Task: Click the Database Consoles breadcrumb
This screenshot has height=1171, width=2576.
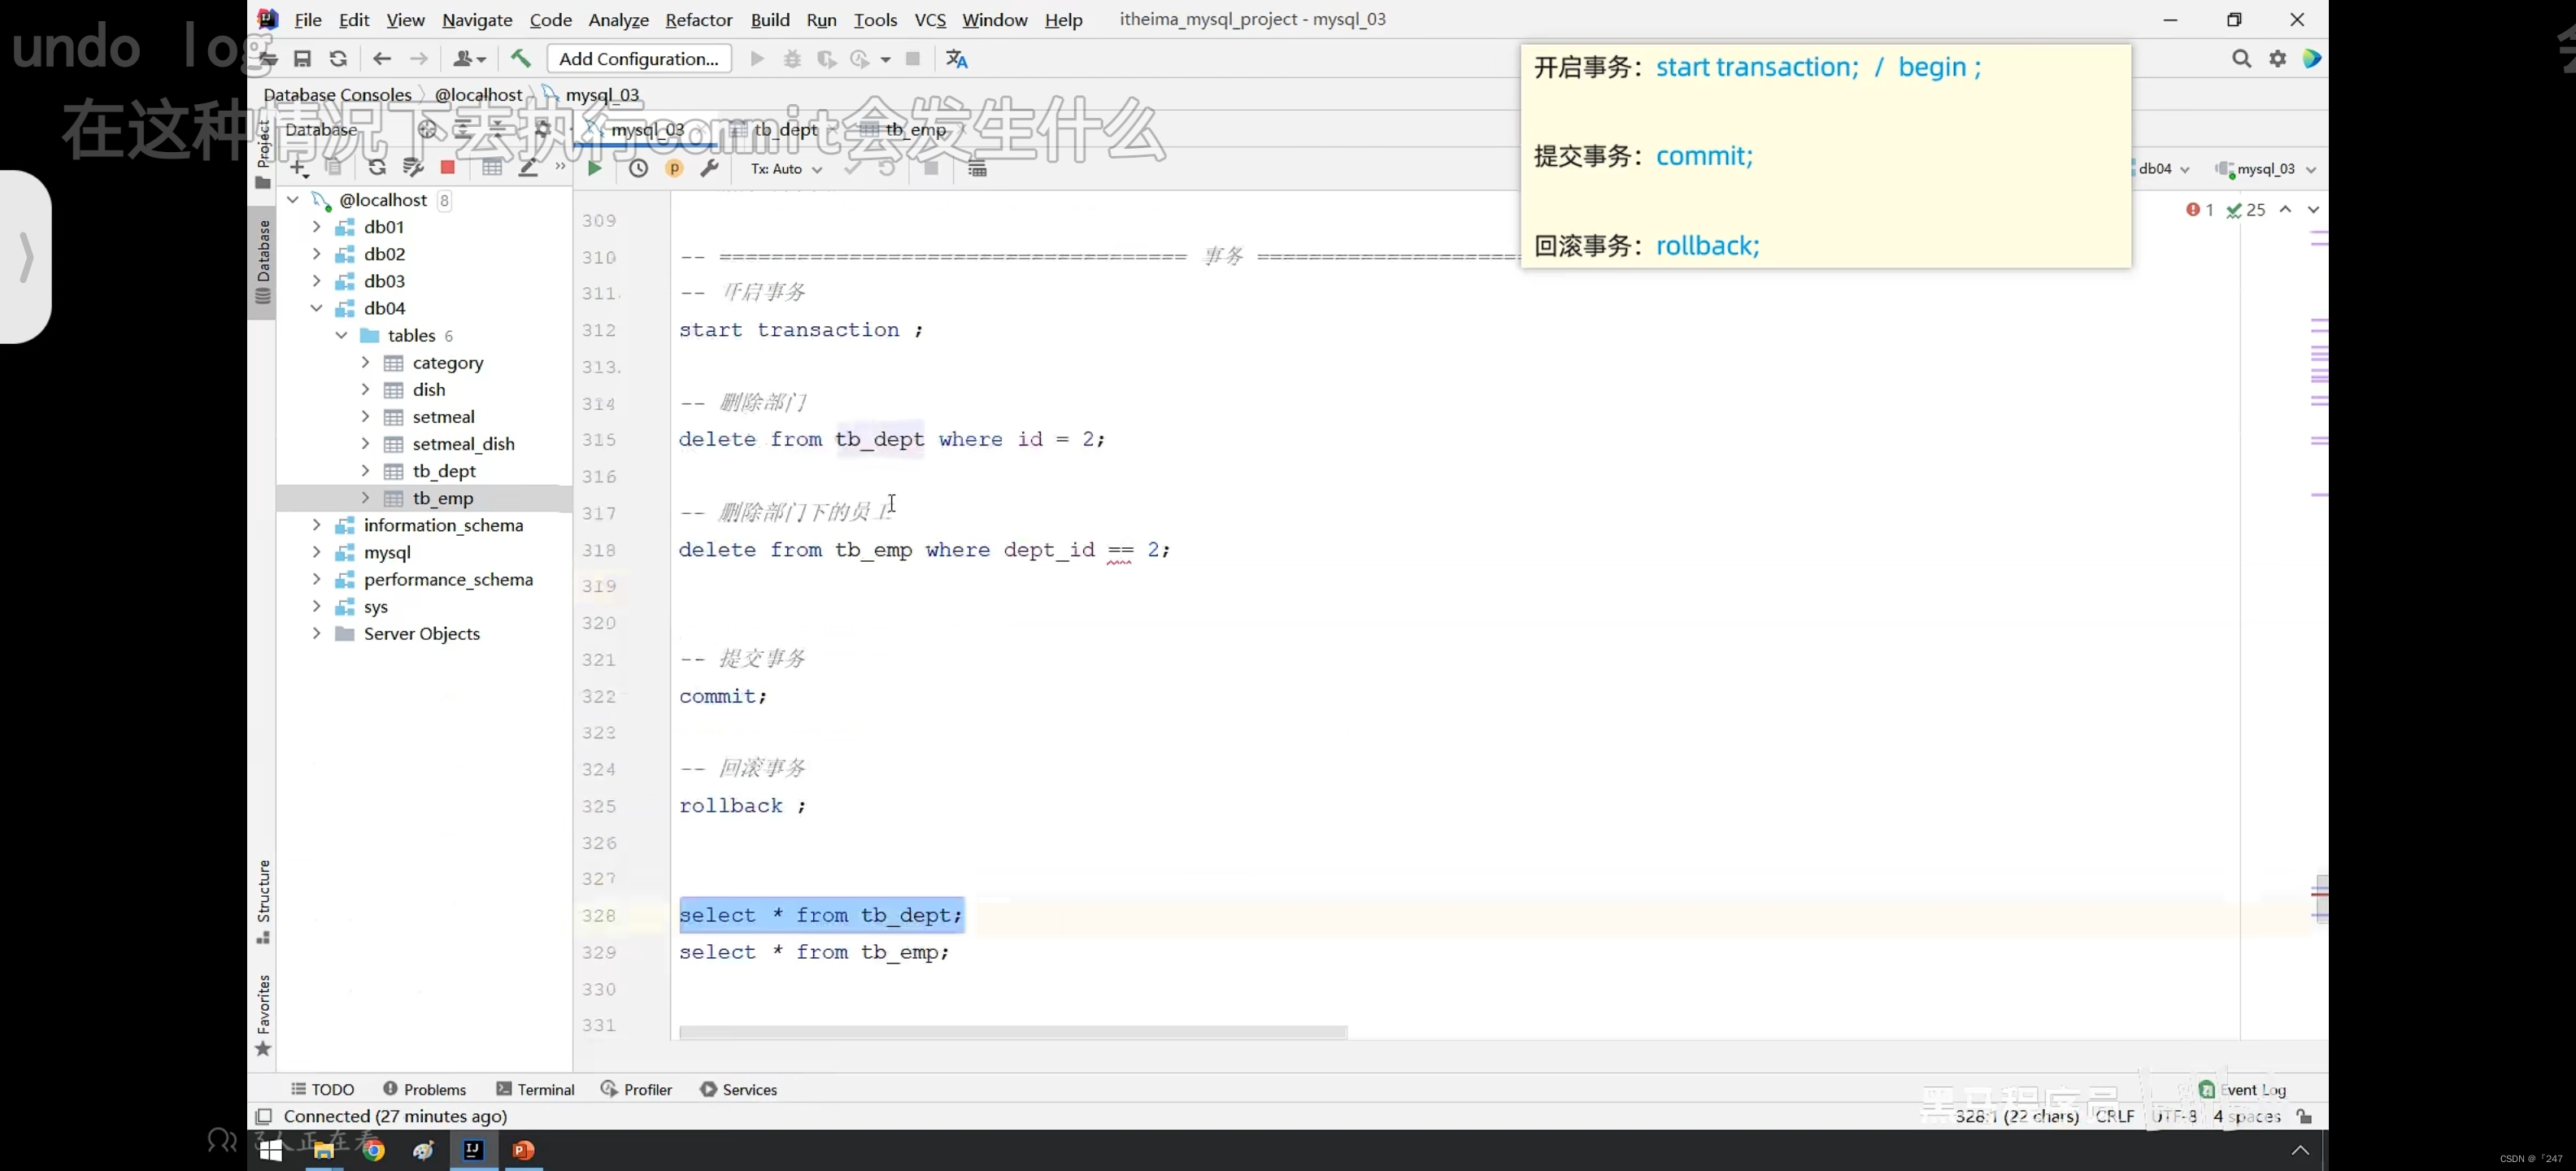Action: pyautogui.click(x=337, y=95)
